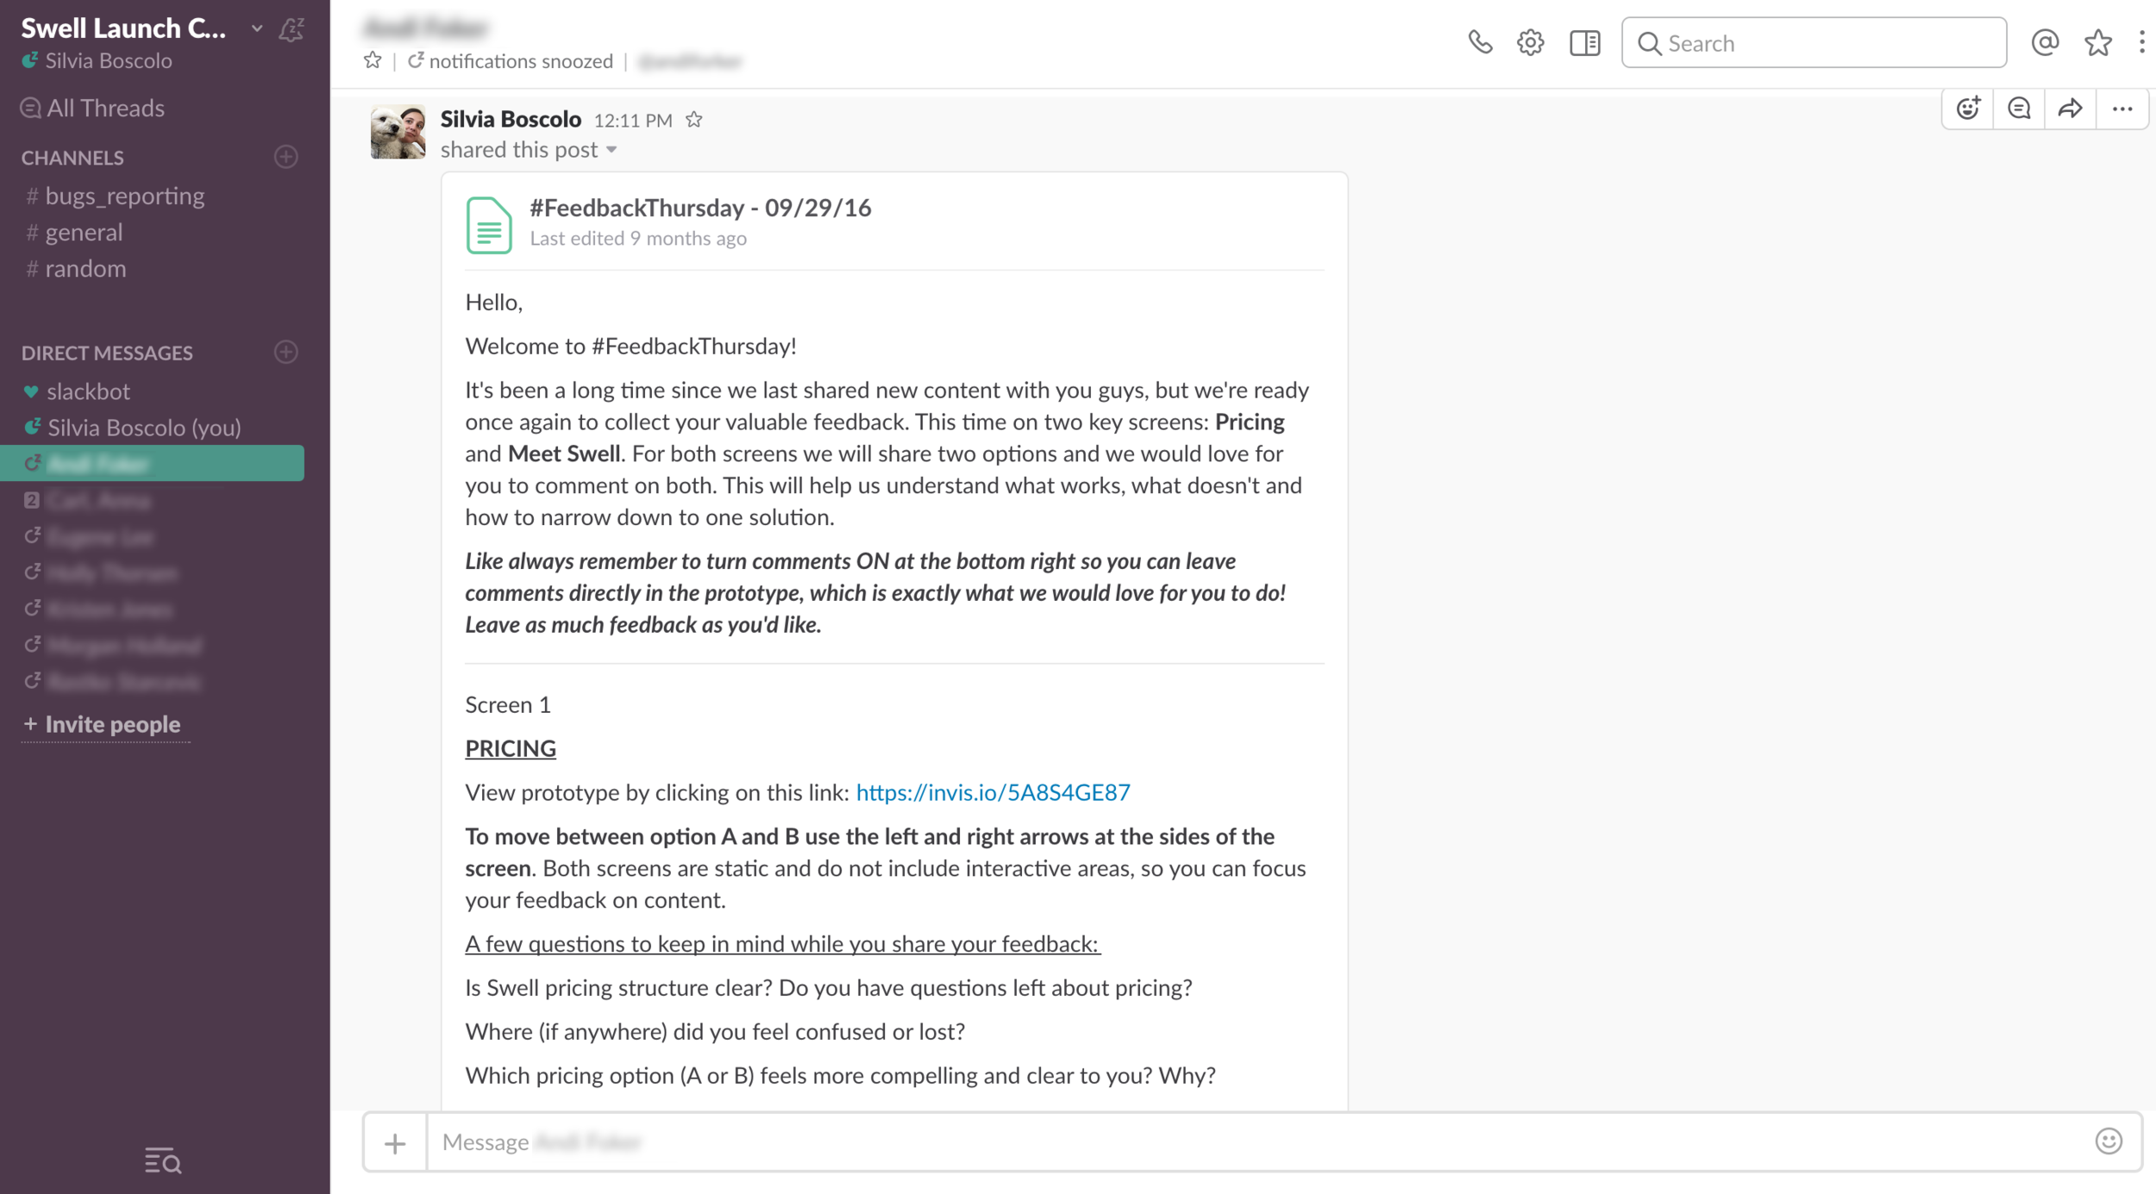Open the bugs_reporting channel
Image resolution: width=2156 pixels, height=1194 pixels.
click(116, 197)
